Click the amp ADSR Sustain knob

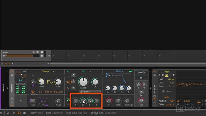point(122,88)
